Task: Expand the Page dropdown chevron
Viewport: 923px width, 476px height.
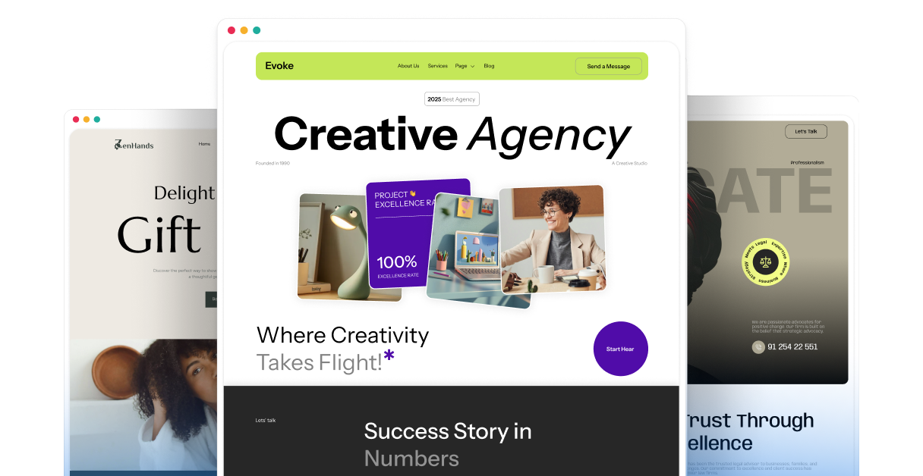Action: tap(472, 67)
